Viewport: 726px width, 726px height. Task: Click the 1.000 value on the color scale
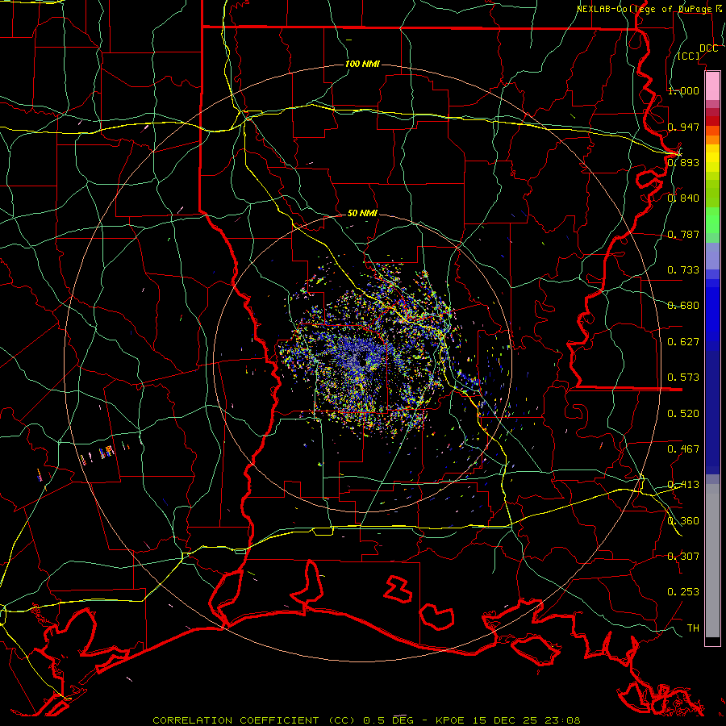point(683,90)
